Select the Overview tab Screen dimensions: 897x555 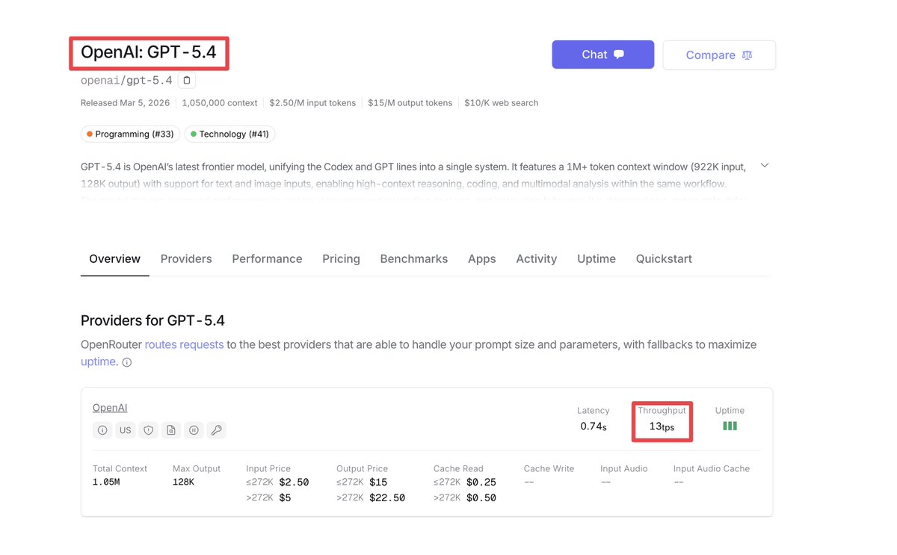pyautogui.click(x=114, y=258)
